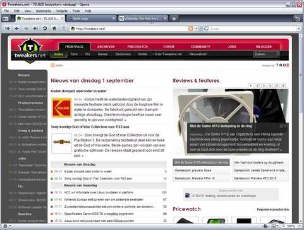This screenshot has width=304, height=230.
Task: Open the Electronics subnavigation link
Action: click(123, 54)
